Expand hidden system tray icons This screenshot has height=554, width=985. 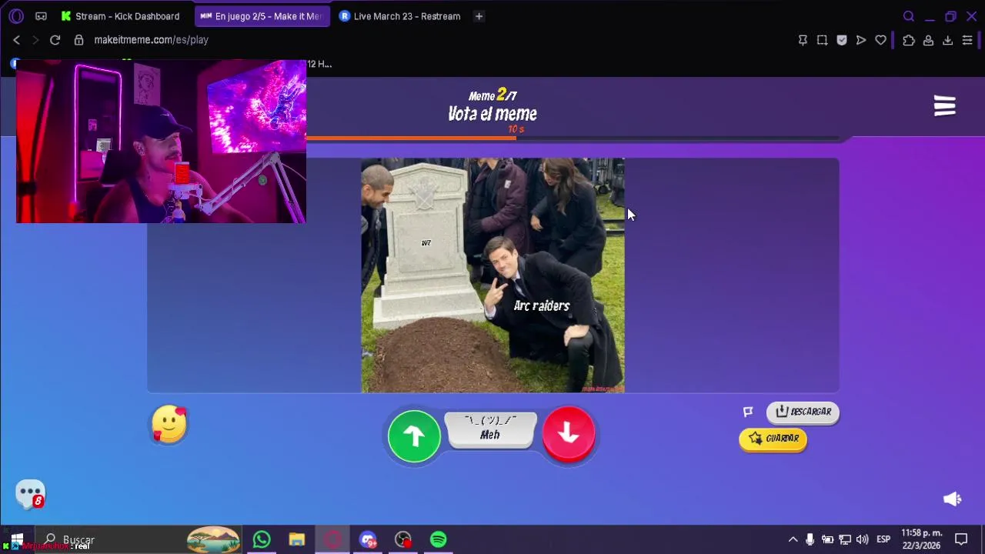[793, 539]
